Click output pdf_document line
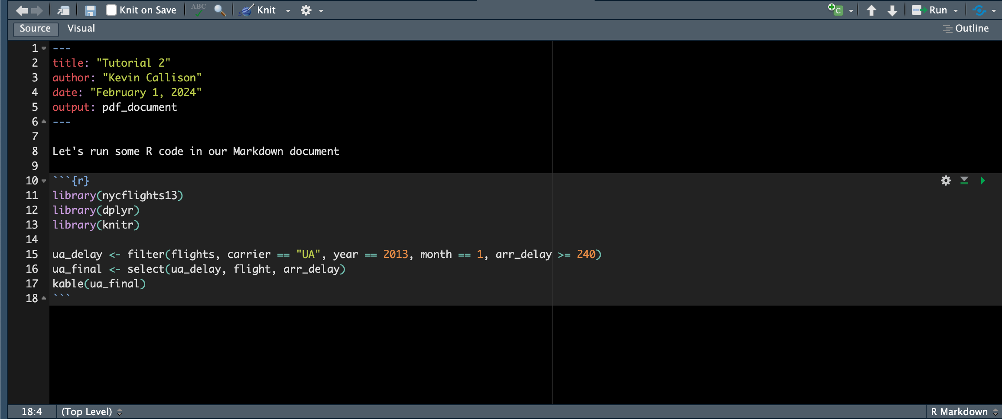This screenshot has width=1002, height=419. (115, 107)
